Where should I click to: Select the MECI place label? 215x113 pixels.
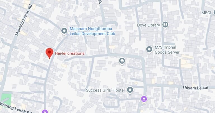coord(206,13)
